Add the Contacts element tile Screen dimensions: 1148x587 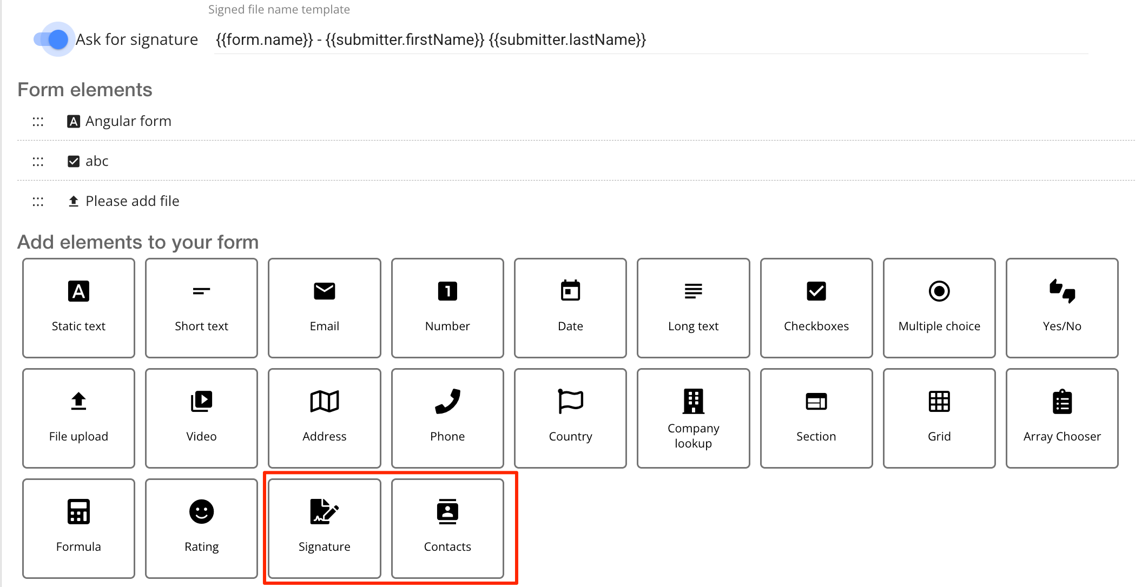(x=447, y=528)
